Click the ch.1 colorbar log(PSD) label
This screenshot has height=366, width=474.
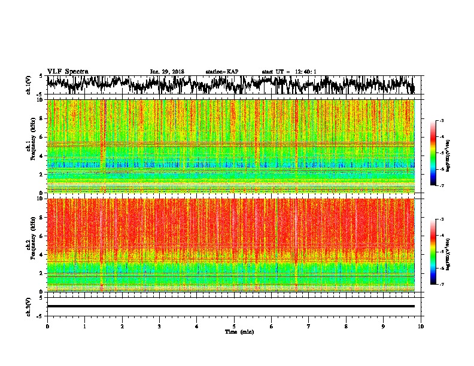(448, 155)
